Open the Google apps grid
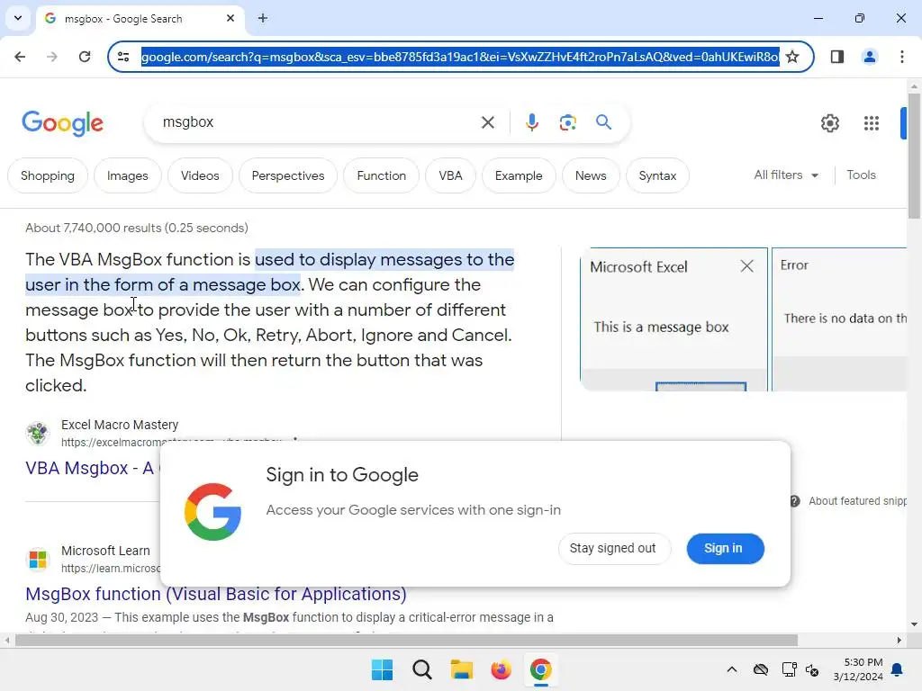 pyautogui.click(x=872, y=122)
